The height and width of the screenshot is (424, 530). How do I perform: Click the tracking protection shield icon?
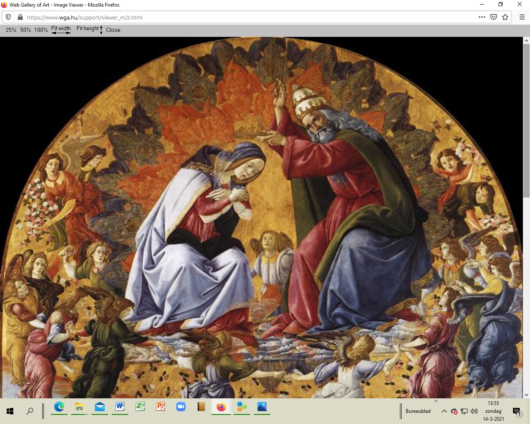[8, 17]
